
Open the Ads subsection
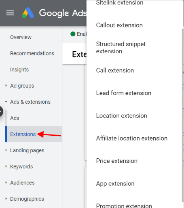[15, 118]
